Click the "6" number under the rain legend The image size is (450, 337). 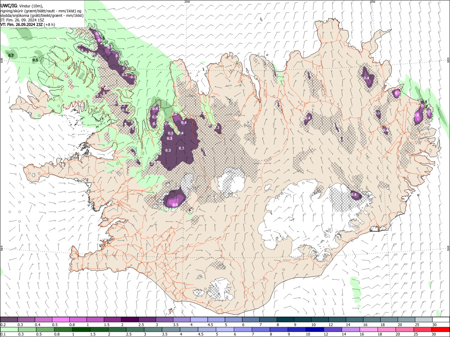(x=235, y=334)
